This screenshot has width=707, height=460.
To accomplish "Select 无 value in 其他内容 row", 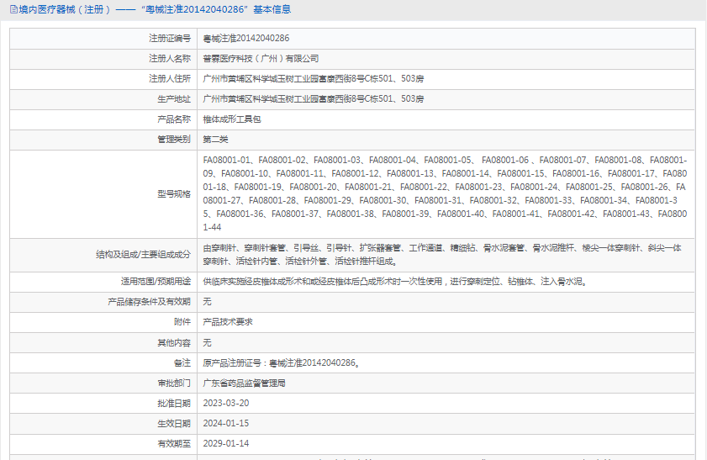I will click(x=207, y=343).
